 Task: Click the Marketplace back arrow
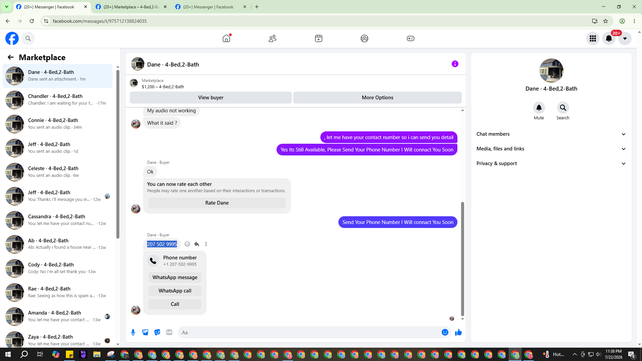coord(11,57)
